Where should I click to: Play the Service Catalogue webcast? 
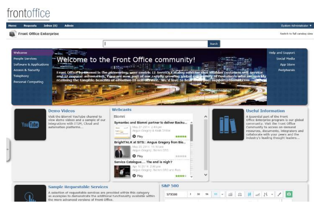pyautogui.click(x=138, y=176)
